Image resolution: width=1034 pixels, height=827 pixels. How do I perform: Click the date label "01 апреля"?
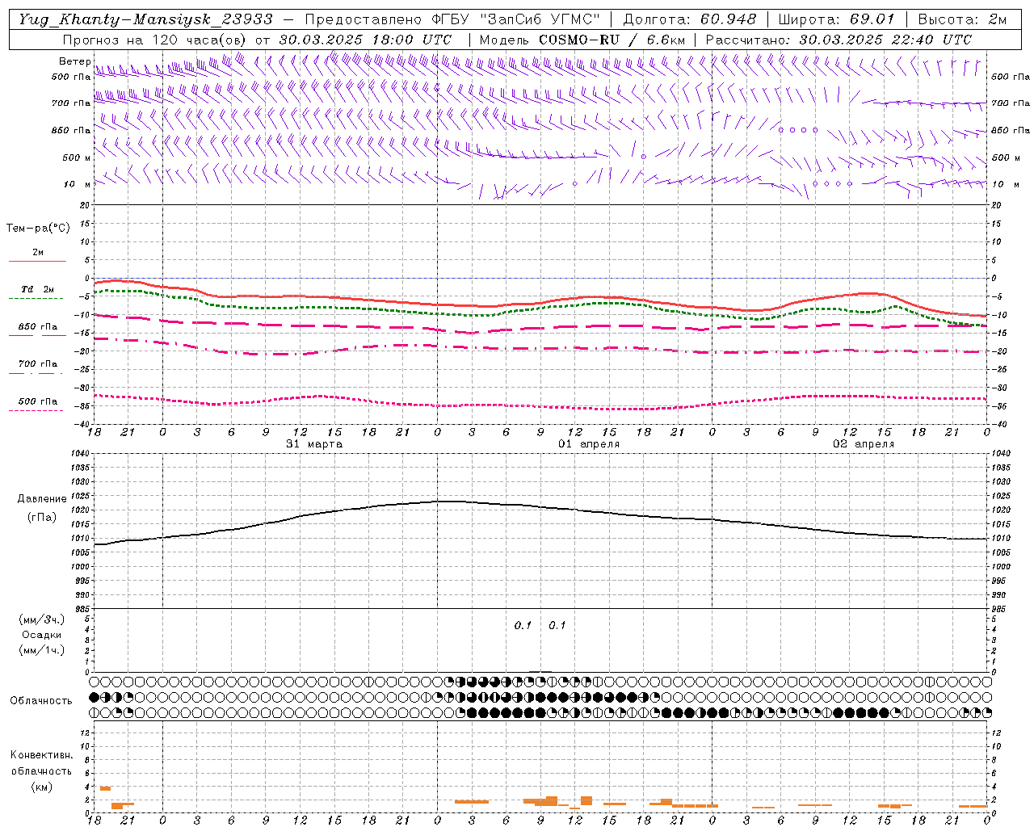(x=589, y=444)
